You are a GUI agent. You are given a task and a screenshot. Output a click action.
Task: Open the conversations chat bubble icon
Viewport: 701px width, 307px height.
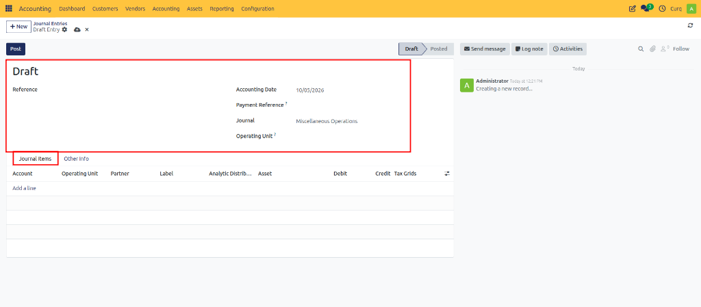click(645, 8)
